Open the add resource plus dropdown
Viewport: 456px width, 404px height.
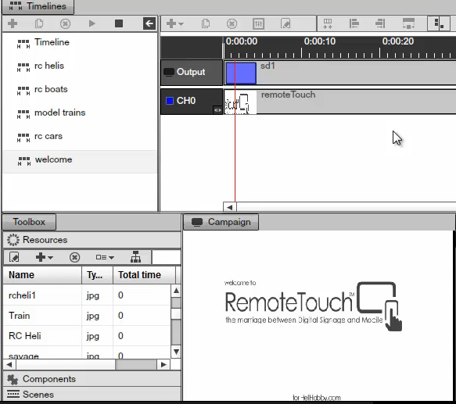click(x=45, y=257)
